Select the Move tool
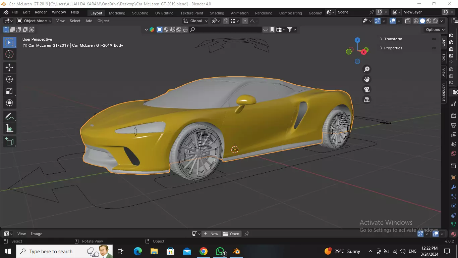This screenshot has height=258, width=458. pyautogui.click(x=9, y=68)
